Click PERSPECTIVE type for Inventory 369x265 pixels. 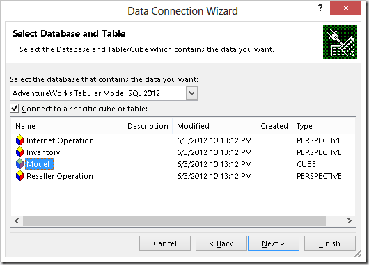tap(319, 152)
